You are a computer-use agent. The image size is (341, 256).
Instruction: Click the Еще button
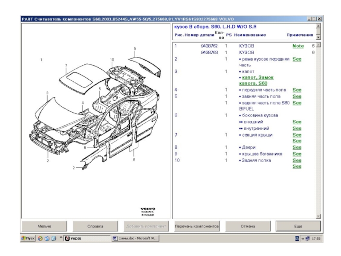(298, 226)
